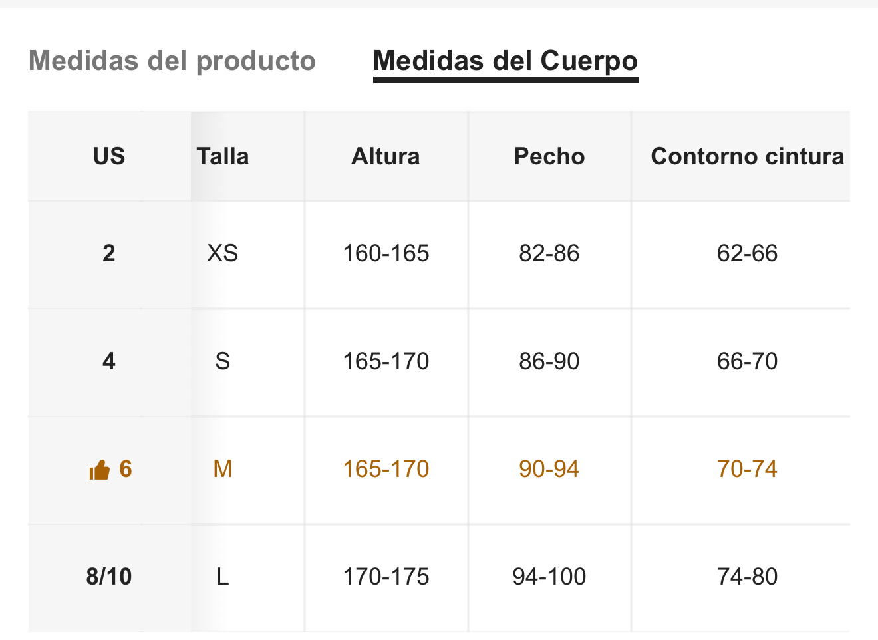The image size is (878, 640).
Task: Select the S size cell
Action: 223,361
